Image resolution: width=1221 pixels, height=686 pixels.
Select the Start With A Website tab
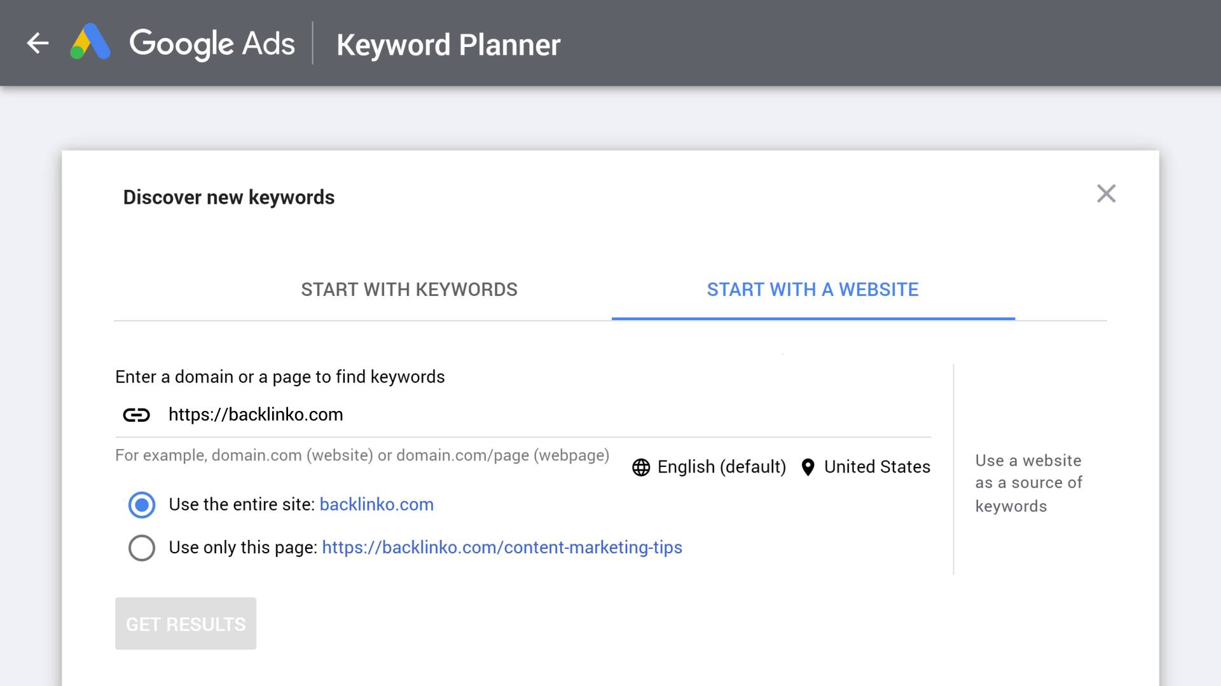813,290
